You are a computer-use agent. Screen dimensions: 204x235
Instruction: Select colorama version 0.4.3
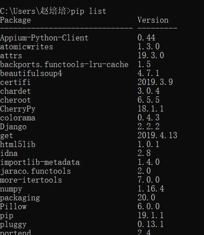(149, 117)
